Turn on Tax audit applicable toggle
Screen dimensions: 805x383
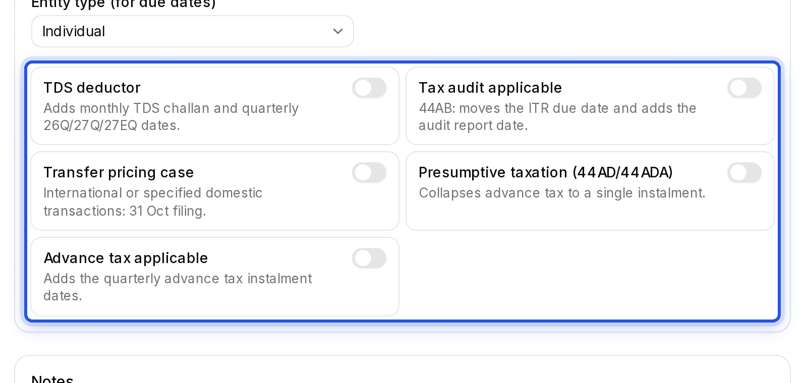[x=744, y=88]
